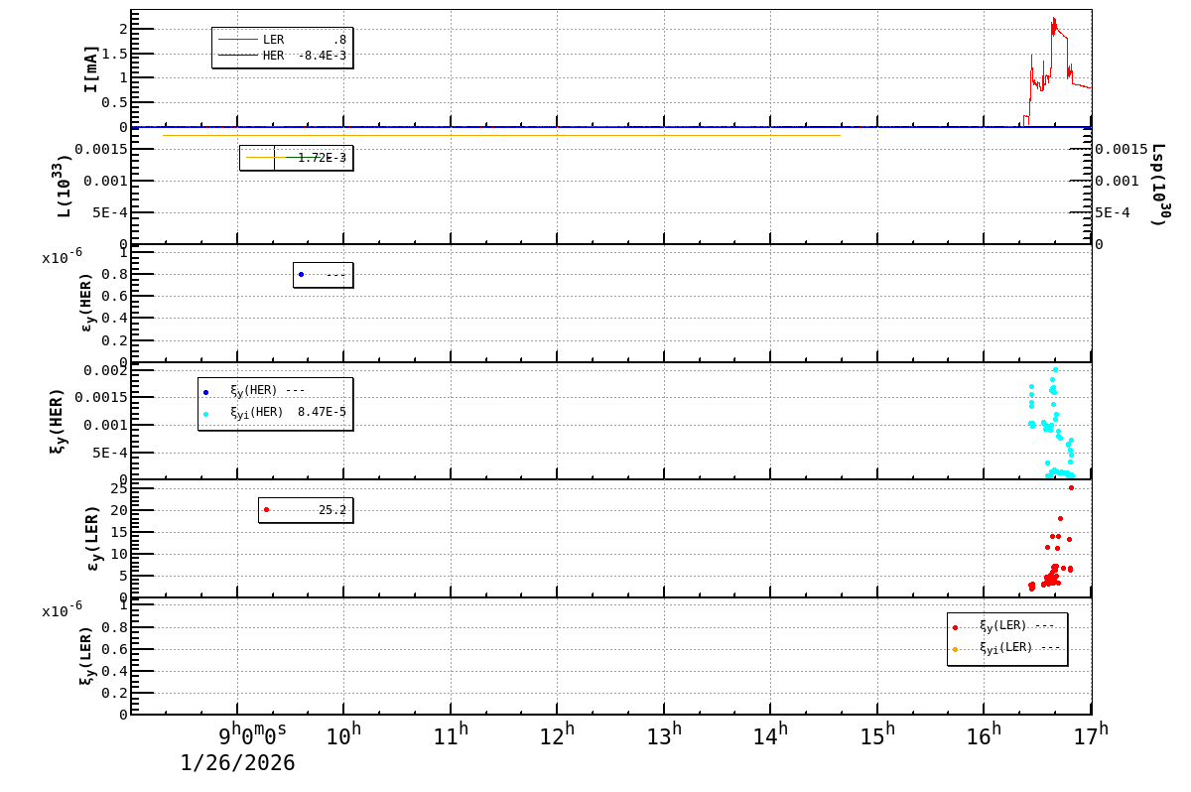Click the blue εy(HER) data point
The height and width of the screenshot is (792, 1191).
click(x=303, y=272)
